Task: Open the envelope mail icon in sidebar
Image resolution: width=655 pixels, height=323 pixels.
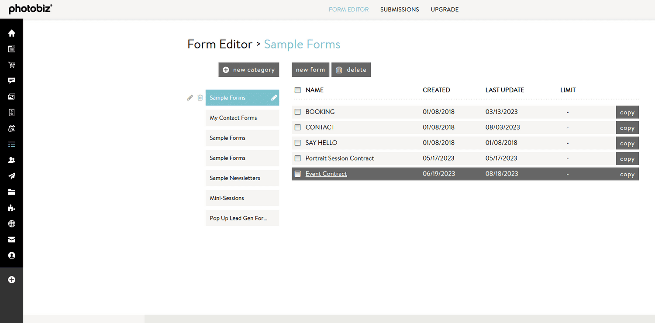Action: click(x=12, y=240)
